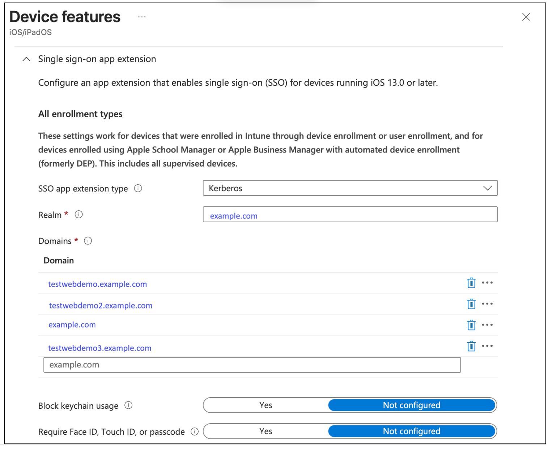This screenshot has height=450, width=548.
Task: Delete the testwebdemo2.example.com domain entry
Action: (x=471, y=304)
